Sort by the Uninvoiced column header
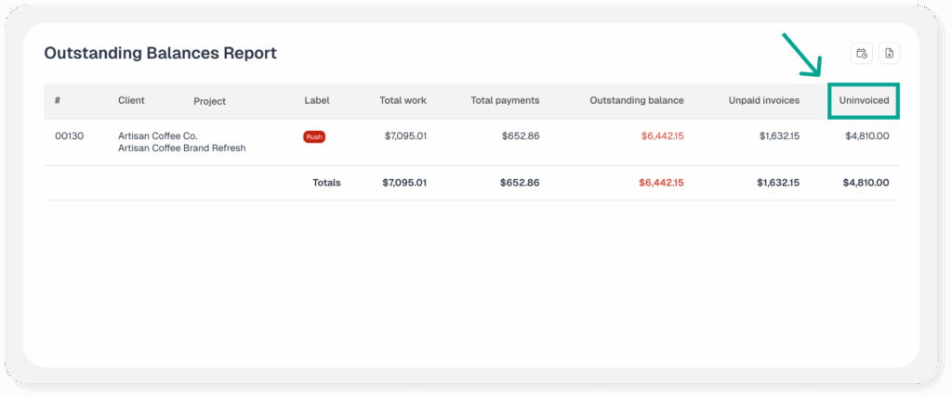 point(864,100)
